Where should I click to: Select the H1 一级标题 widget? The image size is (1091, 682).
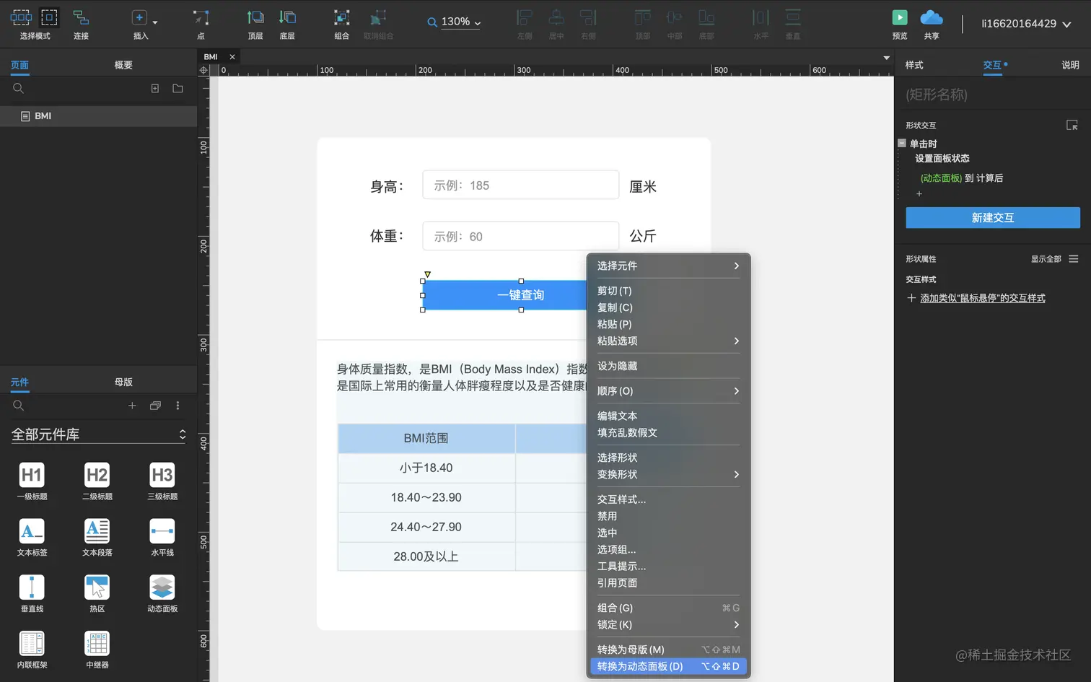(x=32, y=481)
